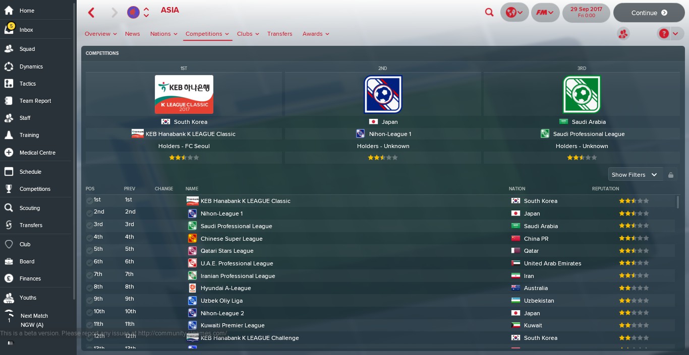Switch to the Transfers tab

coord(279,34)
